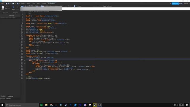The height and width of the screenshot is (107, 190).
Task: Click the Run a command input bar
Action: click(x=10, y=99)
